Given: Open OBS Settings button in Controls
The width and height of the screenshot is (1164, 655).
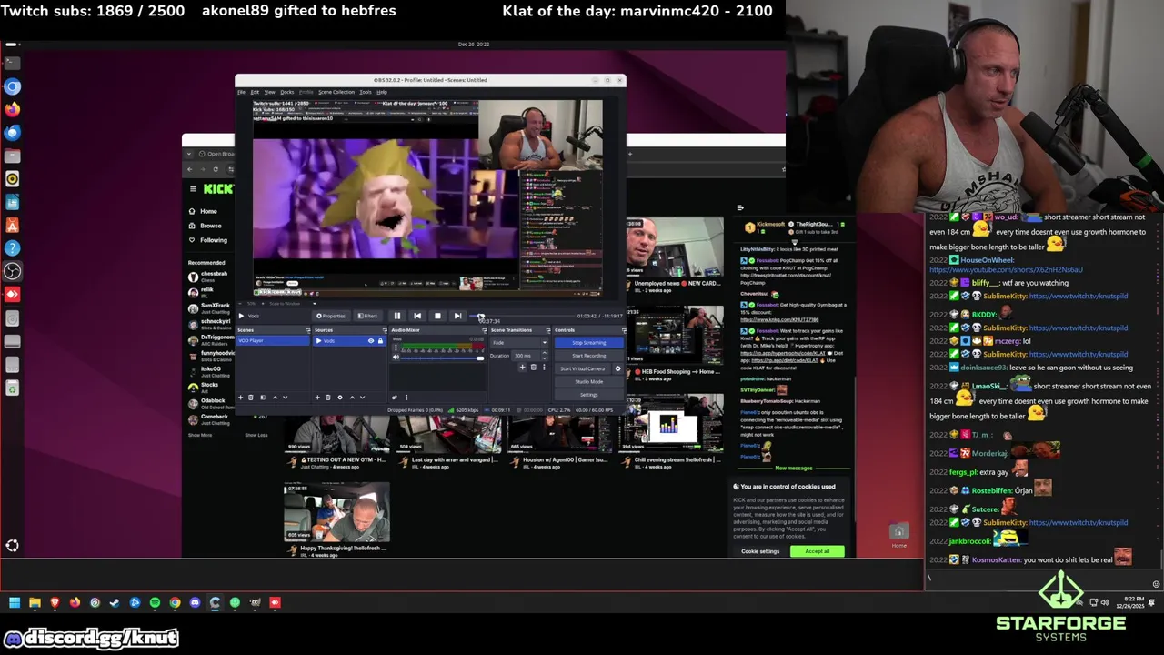Looking at the screenshot, I should (x=589, y=395).
